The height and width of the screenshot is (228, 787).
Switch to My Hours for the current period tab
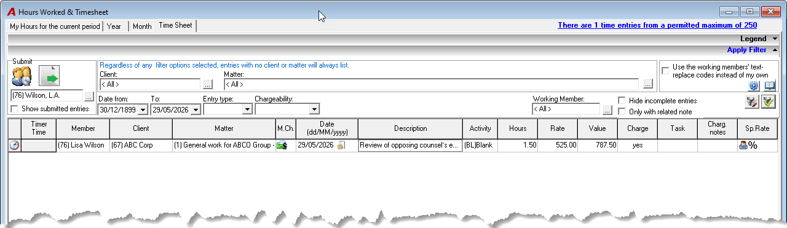tap(55, 26)
